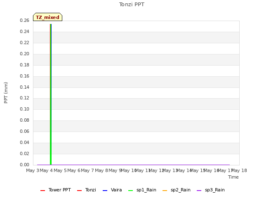Click the orange sp2_Rain legend swatch
This screenshot has height=198, width=264.
[x=165, y=191]
